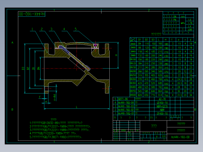Click the value 914 in the DN500 row
This screenshot has height=152, width=203.
pyautogui.click(x=160, y=95)
